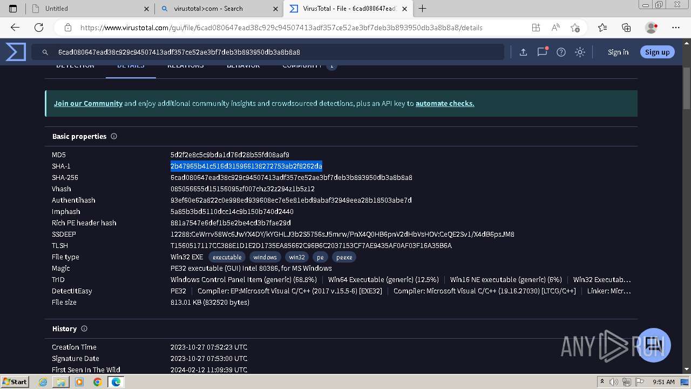Open the Windows Start menu

[x=15, y=381]
